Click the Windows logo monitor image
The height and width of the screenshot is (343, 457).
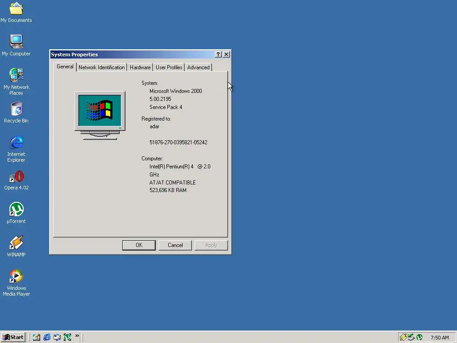point(100,116)
